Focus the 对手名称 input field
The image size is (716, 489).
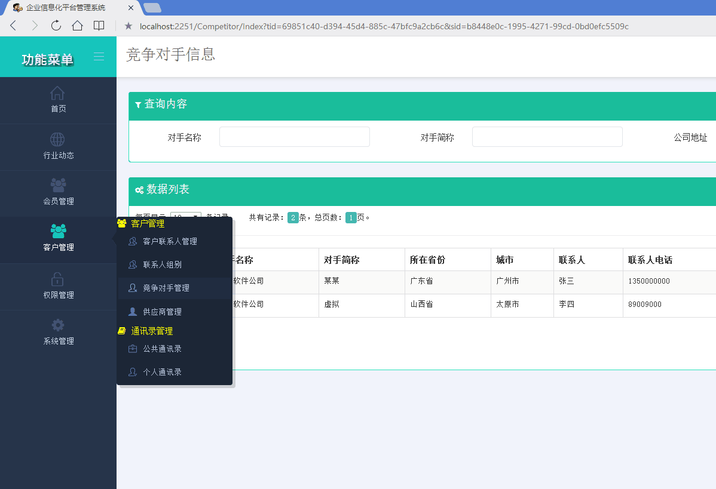pos(295,137)
